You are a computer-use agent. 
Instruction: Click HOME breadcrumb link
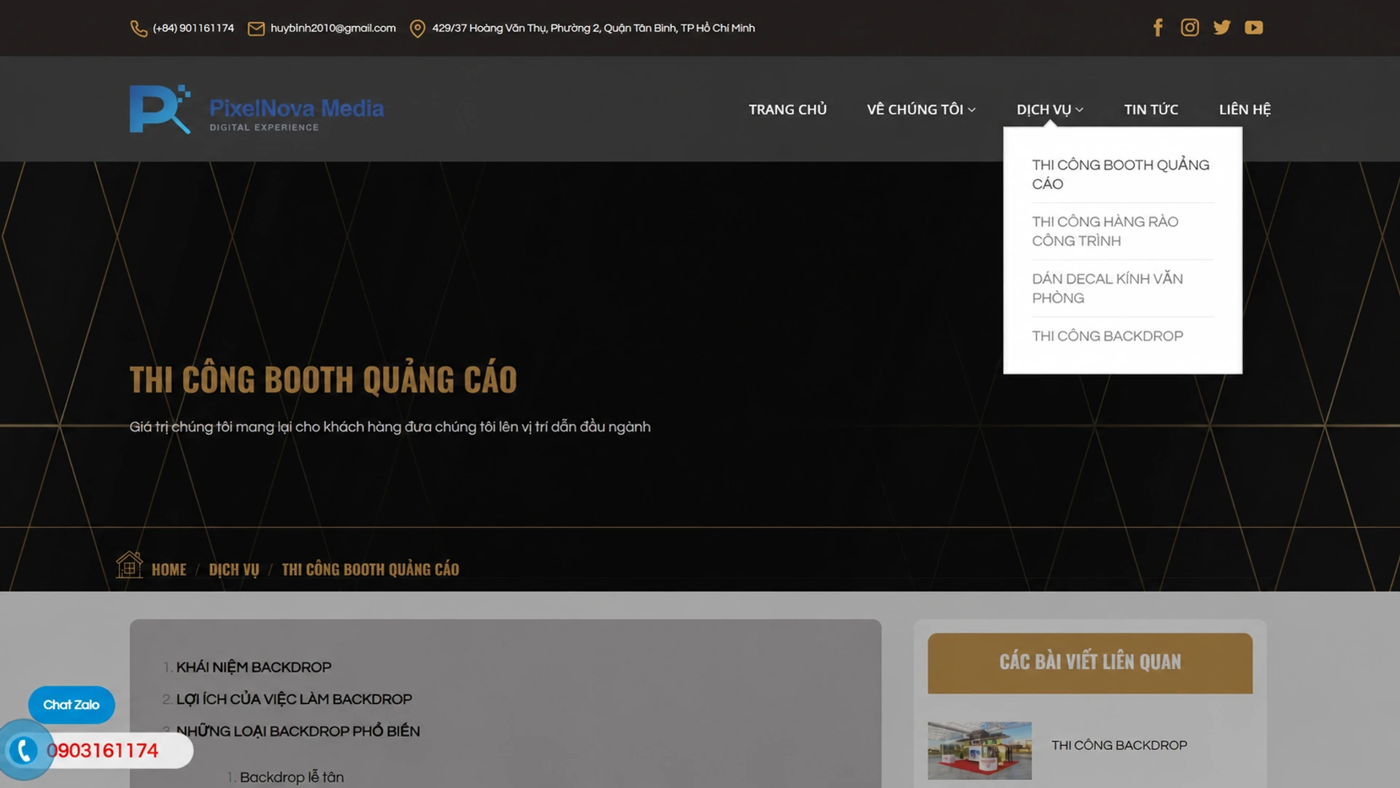169,570
